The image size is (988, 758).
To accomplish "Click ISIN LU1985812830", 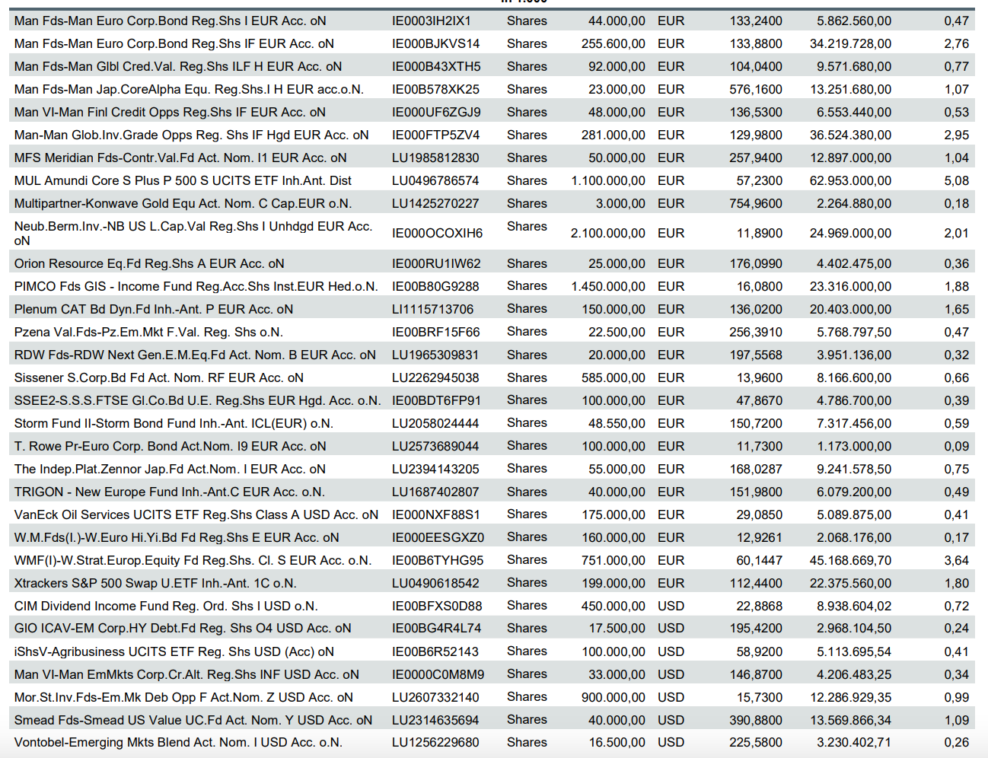I will 436,158.
